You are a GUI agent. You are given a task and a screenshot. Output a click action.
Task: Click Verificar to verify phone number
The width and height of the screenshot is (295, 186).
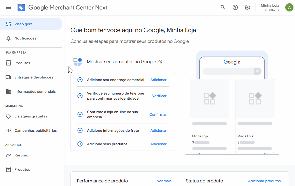pos(159,96)
